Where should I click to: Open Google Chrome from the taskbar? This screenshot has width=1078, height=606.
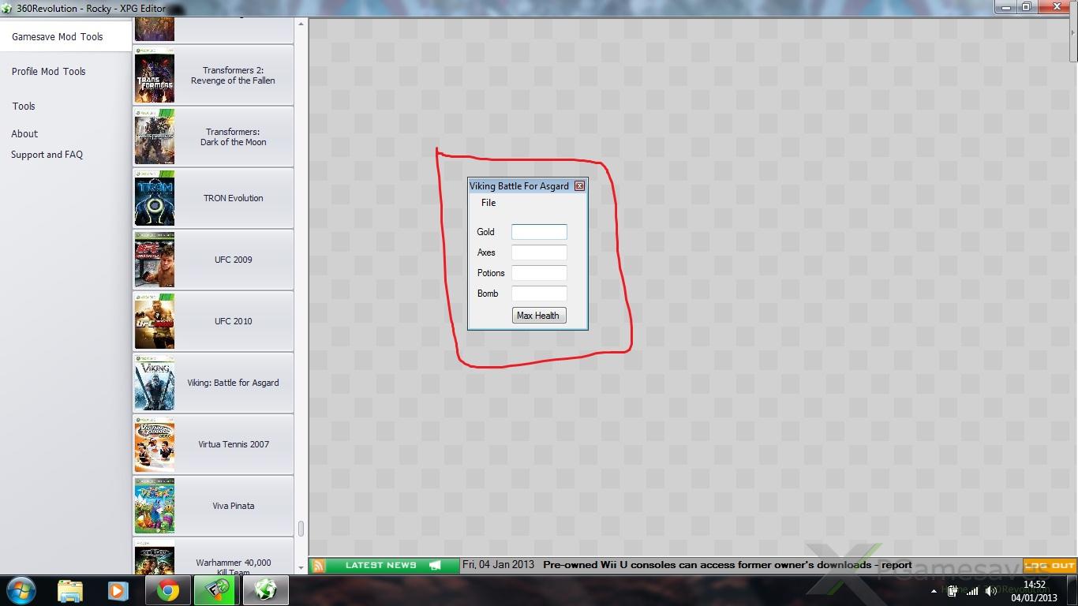167,590
